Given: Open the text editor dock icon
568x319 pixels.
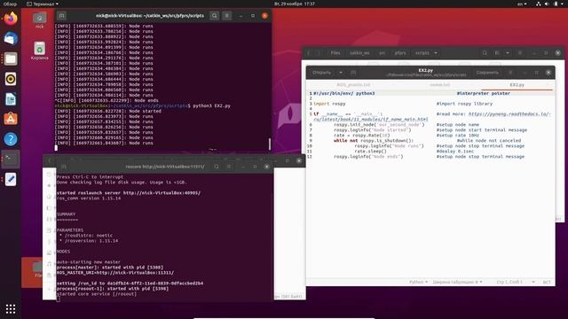Looking at the screenshot, I should coord(11,179).
